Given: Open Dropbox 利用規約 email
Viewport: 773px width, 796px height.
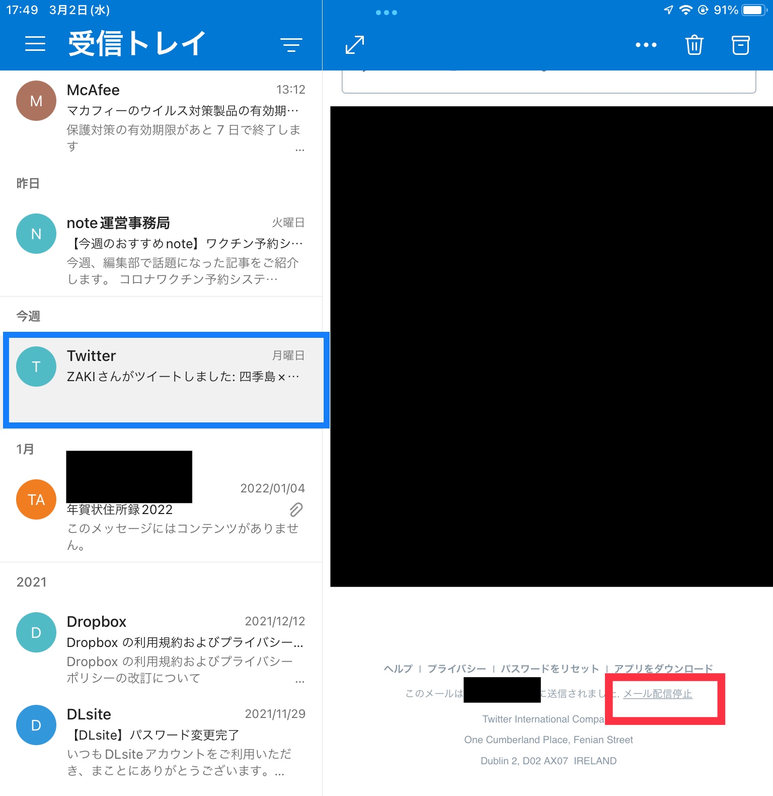Looking at the screenshot, I should pyautogui.click(x=161, y=648).
